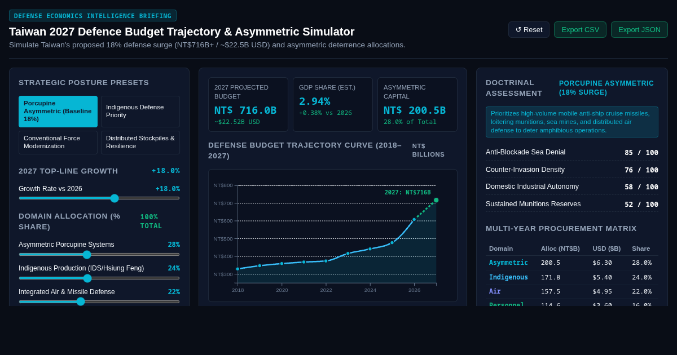Click the '22.0%' share cell
This screenshot has width=677, height=355.
tap(641, 291)
